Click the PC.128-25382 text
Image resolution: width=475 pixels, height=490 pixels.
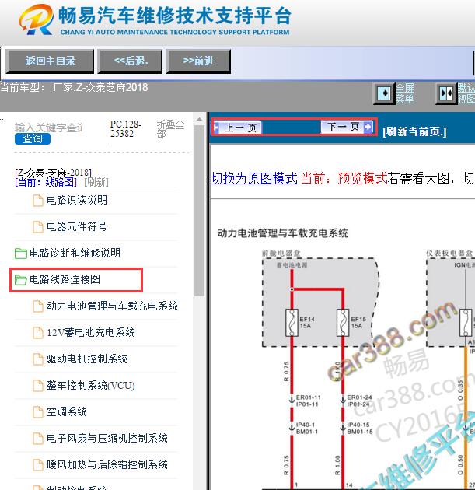click(x=126, y=129)
